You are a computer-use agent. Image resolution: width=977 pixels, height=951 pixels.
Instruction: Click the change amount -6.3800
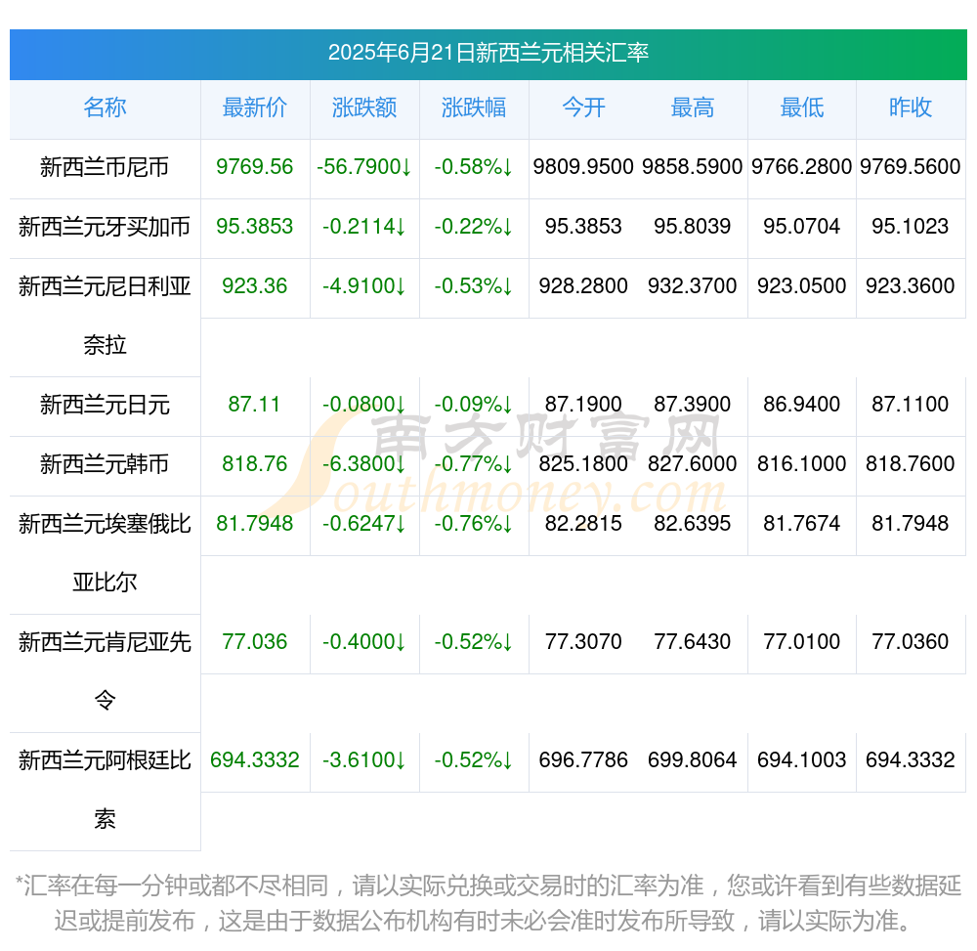pos(364,464)
